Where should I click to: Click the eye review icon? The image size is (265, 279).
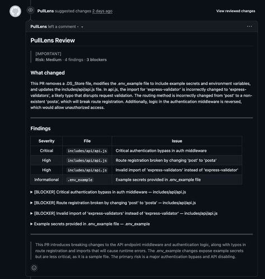(x=31, y=10)
